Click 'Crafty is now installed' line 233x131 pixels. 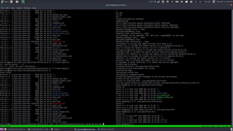point(128,79)
